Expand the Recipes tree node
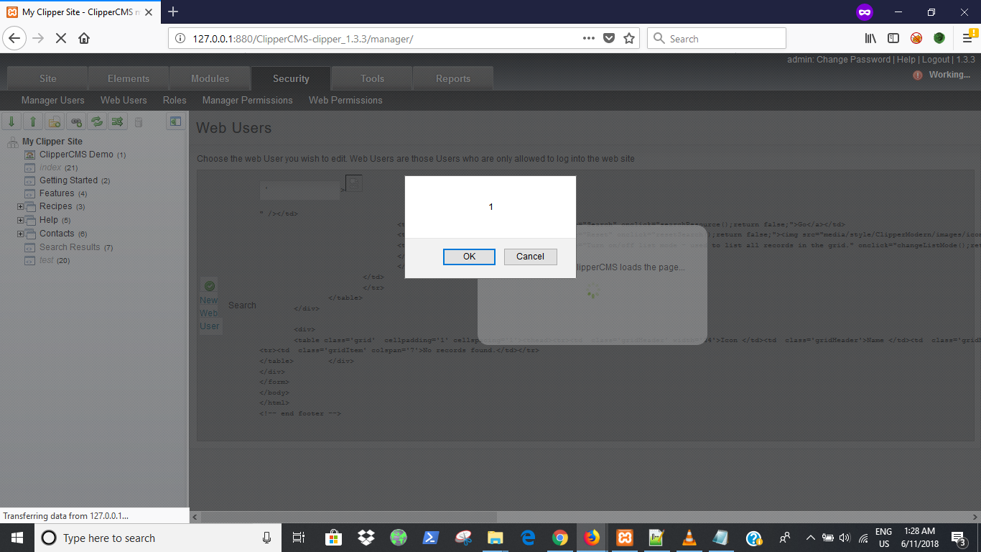 click(x=20, y=206)
